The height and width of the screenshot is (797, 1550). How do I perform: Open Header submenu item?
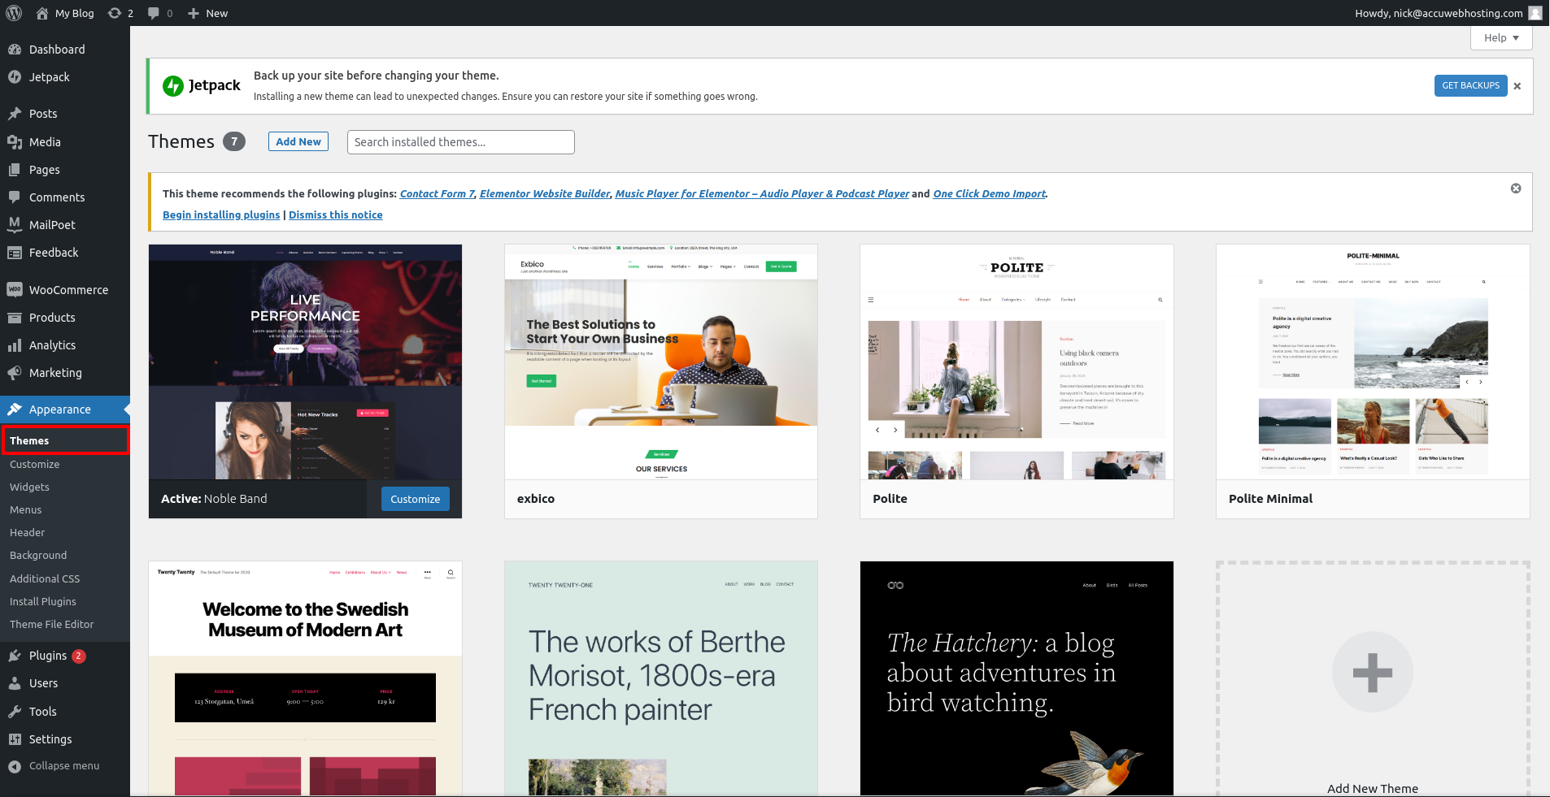[28, 533]
